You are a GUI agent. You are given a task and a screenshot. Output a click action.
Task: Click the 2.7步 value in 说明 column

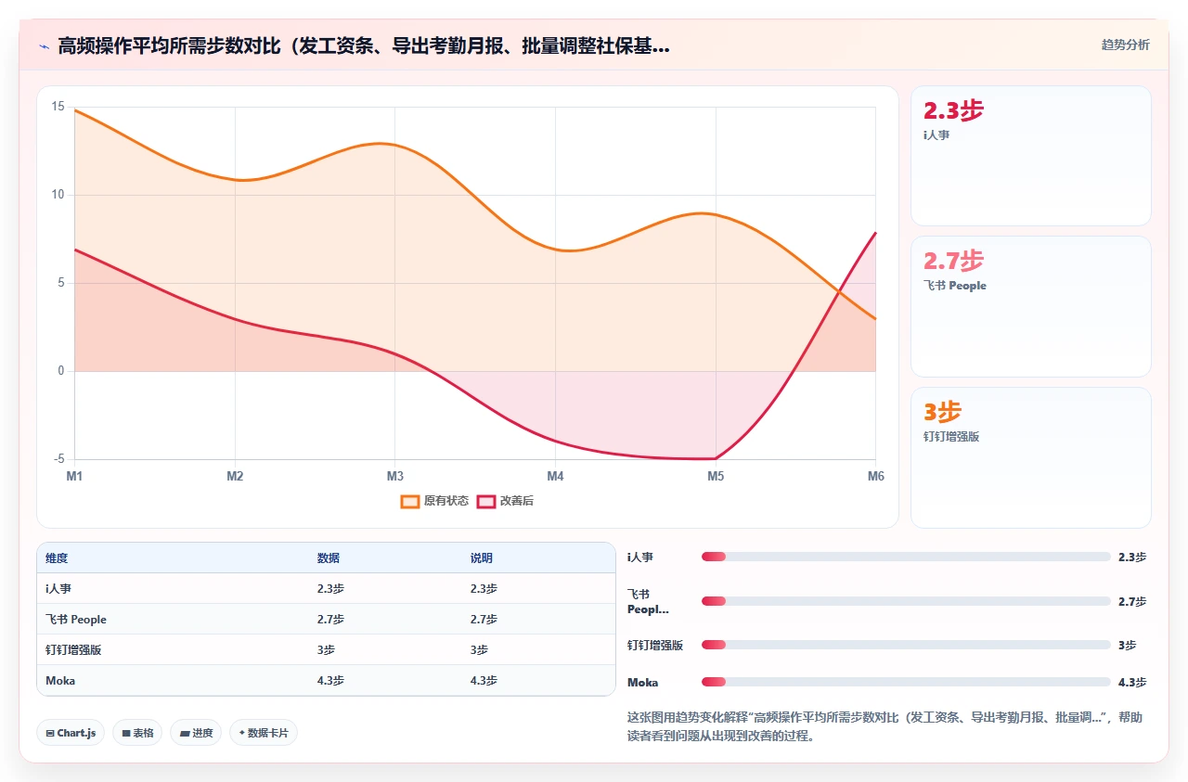pos(484,620)
